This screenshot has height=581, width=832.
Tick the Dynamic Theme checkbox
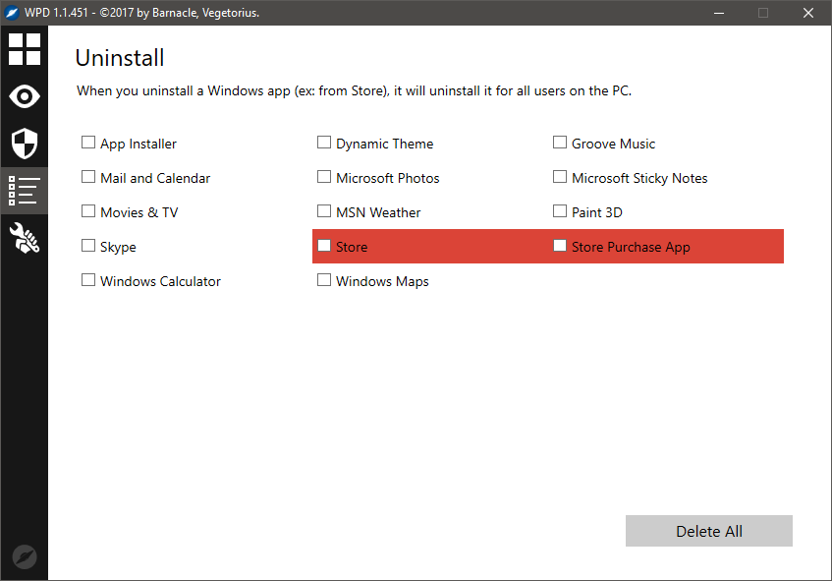pos(324,143)
